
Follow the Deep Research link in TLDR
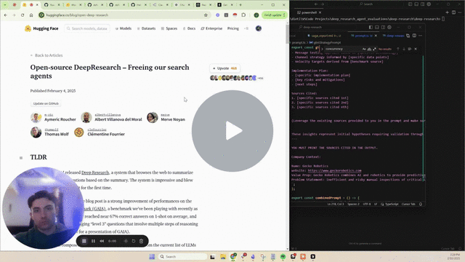[95, 172]
